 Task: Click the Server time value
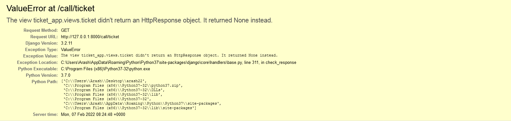pyautogui.click(x=93, y=115)
